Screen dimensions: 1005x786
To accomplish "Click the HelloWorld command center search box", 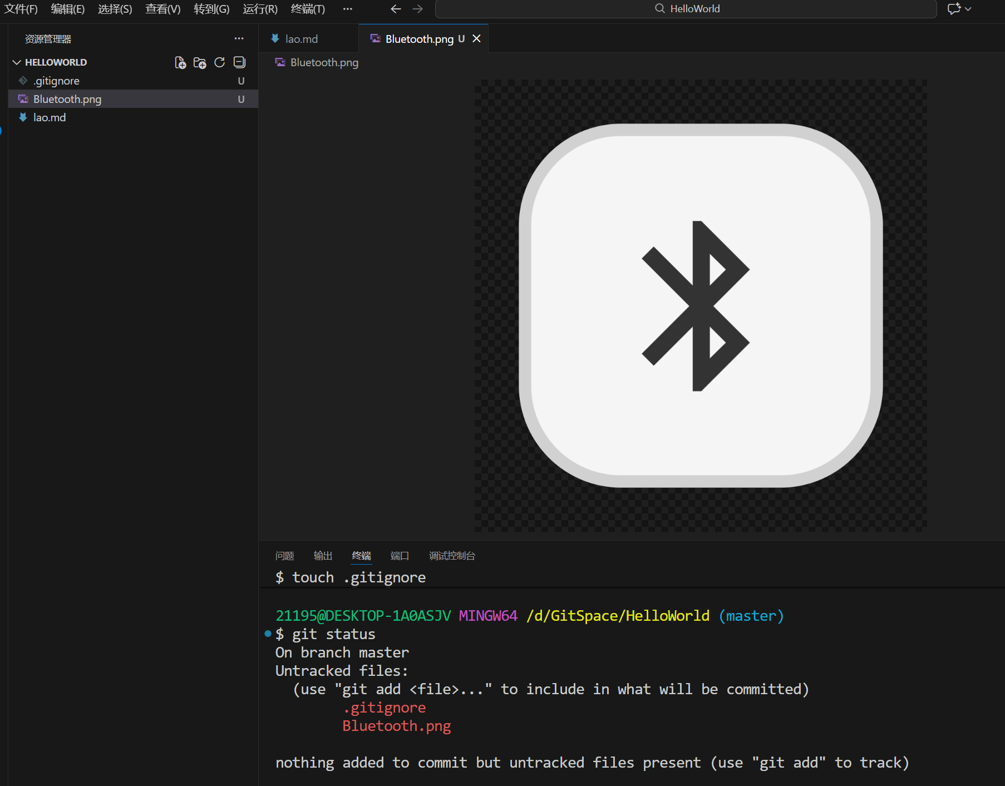I will 686,9.
